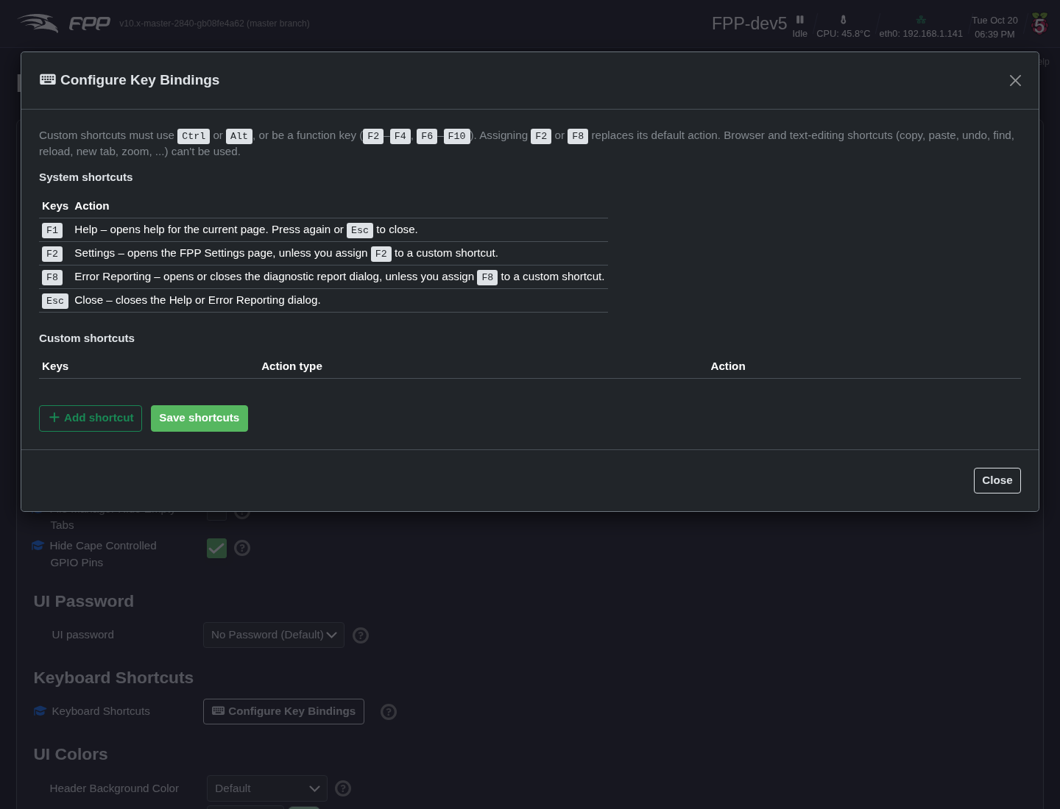The image size is (1060, 809).
Task: Click the version text v10.x-master-2840
Action: click(x=214, y=24)
